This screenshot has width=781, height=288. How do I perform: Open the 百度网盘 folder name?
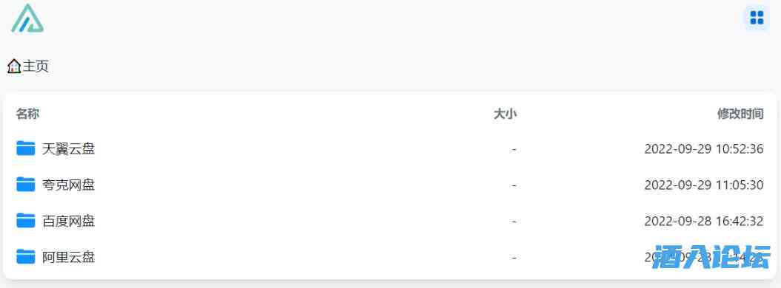click(x=68, y=221)
